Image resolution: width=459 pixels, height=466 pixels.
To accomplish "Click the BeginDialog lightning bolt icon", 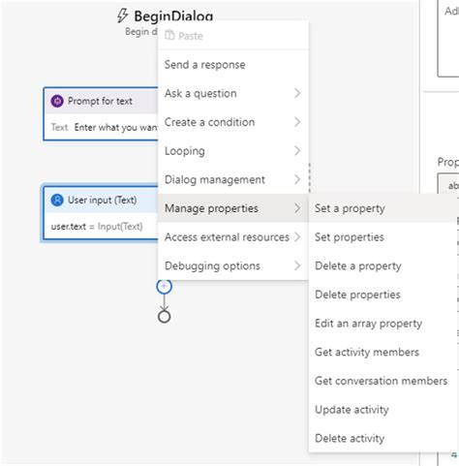I will [x=122, y=16].
